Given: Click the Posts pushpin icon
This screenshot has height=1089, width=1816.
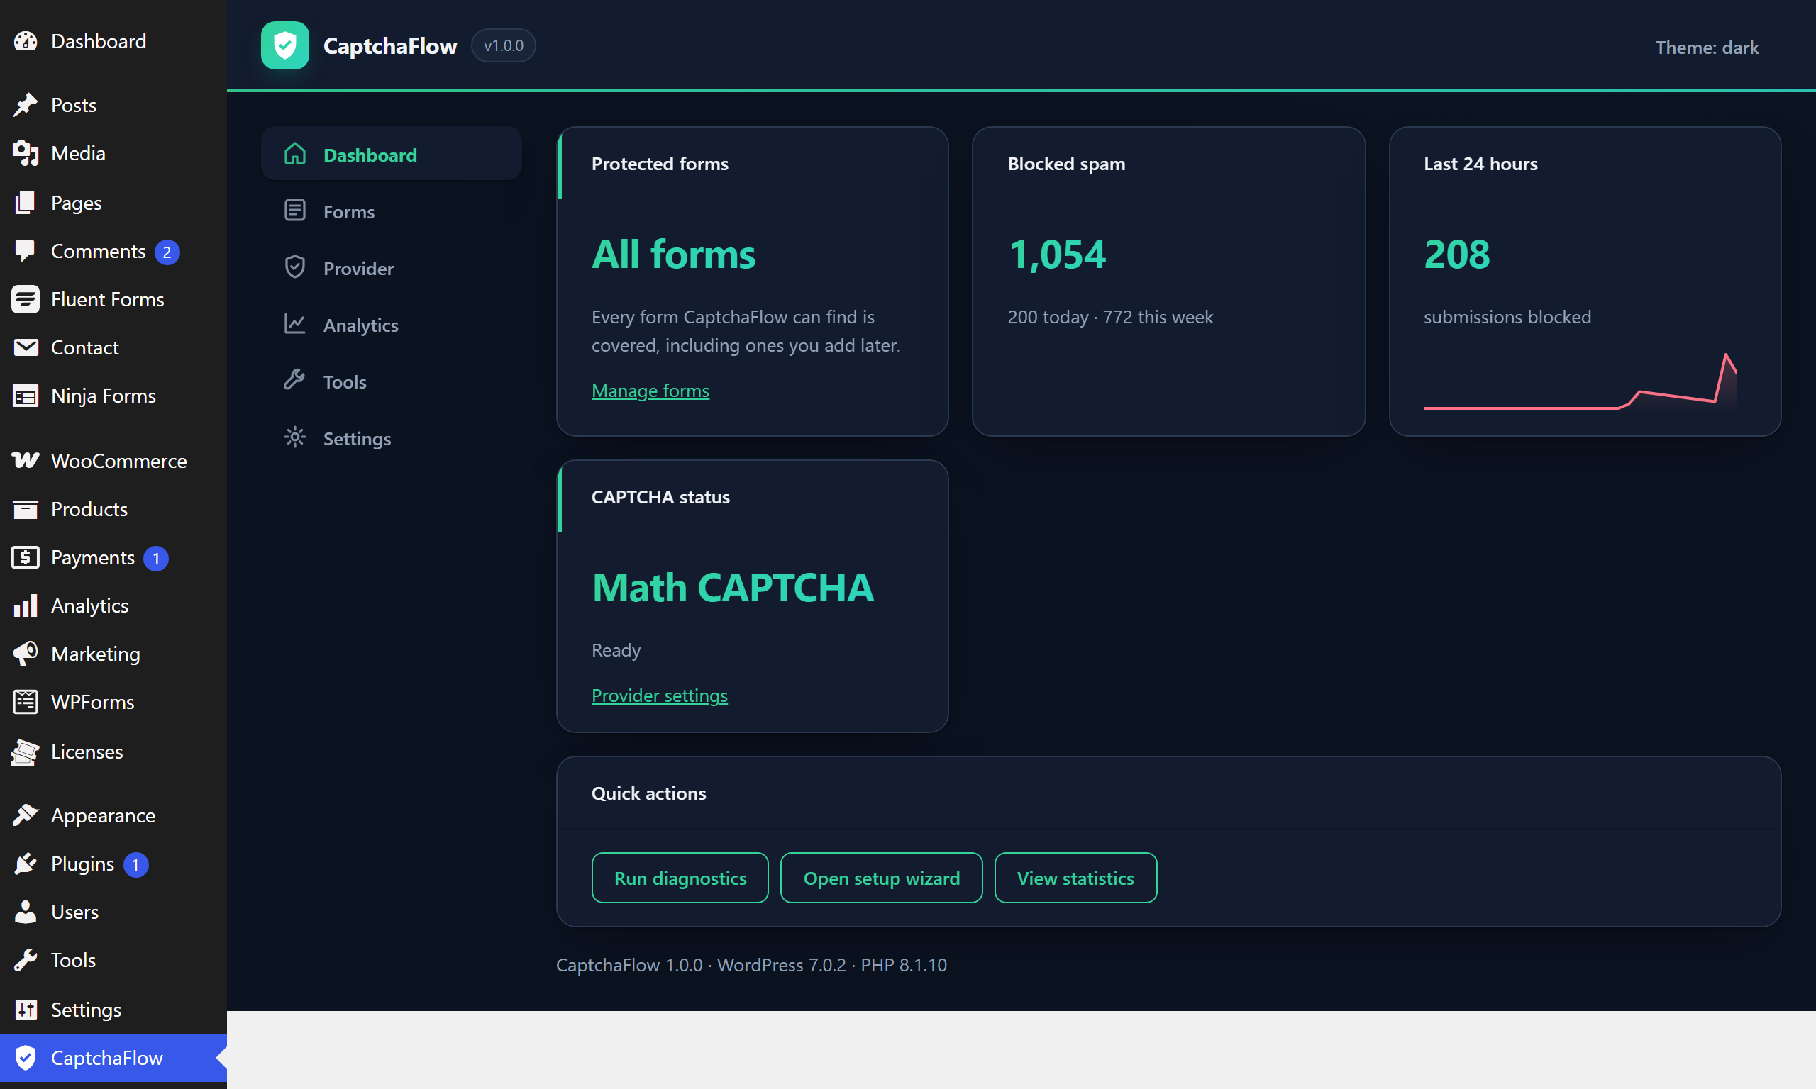Looking at the screenshot, I should [x=26, y=105].
